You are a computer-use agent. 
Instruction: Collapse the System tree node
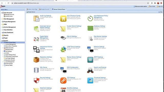click(x=2, y=41)
